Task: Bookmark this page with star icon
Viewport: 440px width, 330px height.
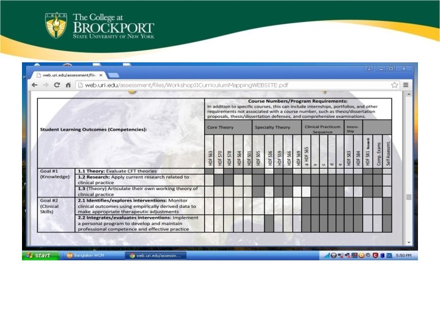Action: (x=394, y=85)
